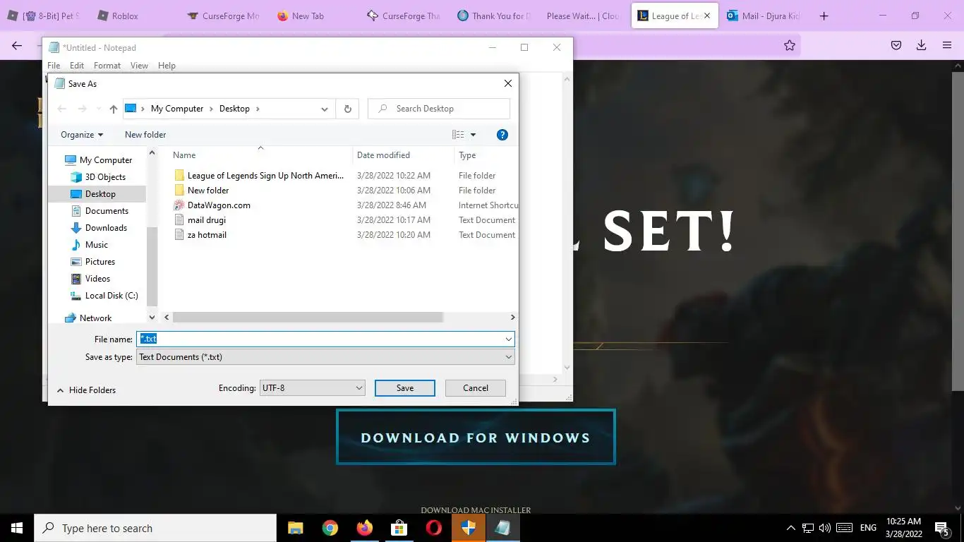
Task: Open Notepad's Format menu
Action: click(107, 66)
